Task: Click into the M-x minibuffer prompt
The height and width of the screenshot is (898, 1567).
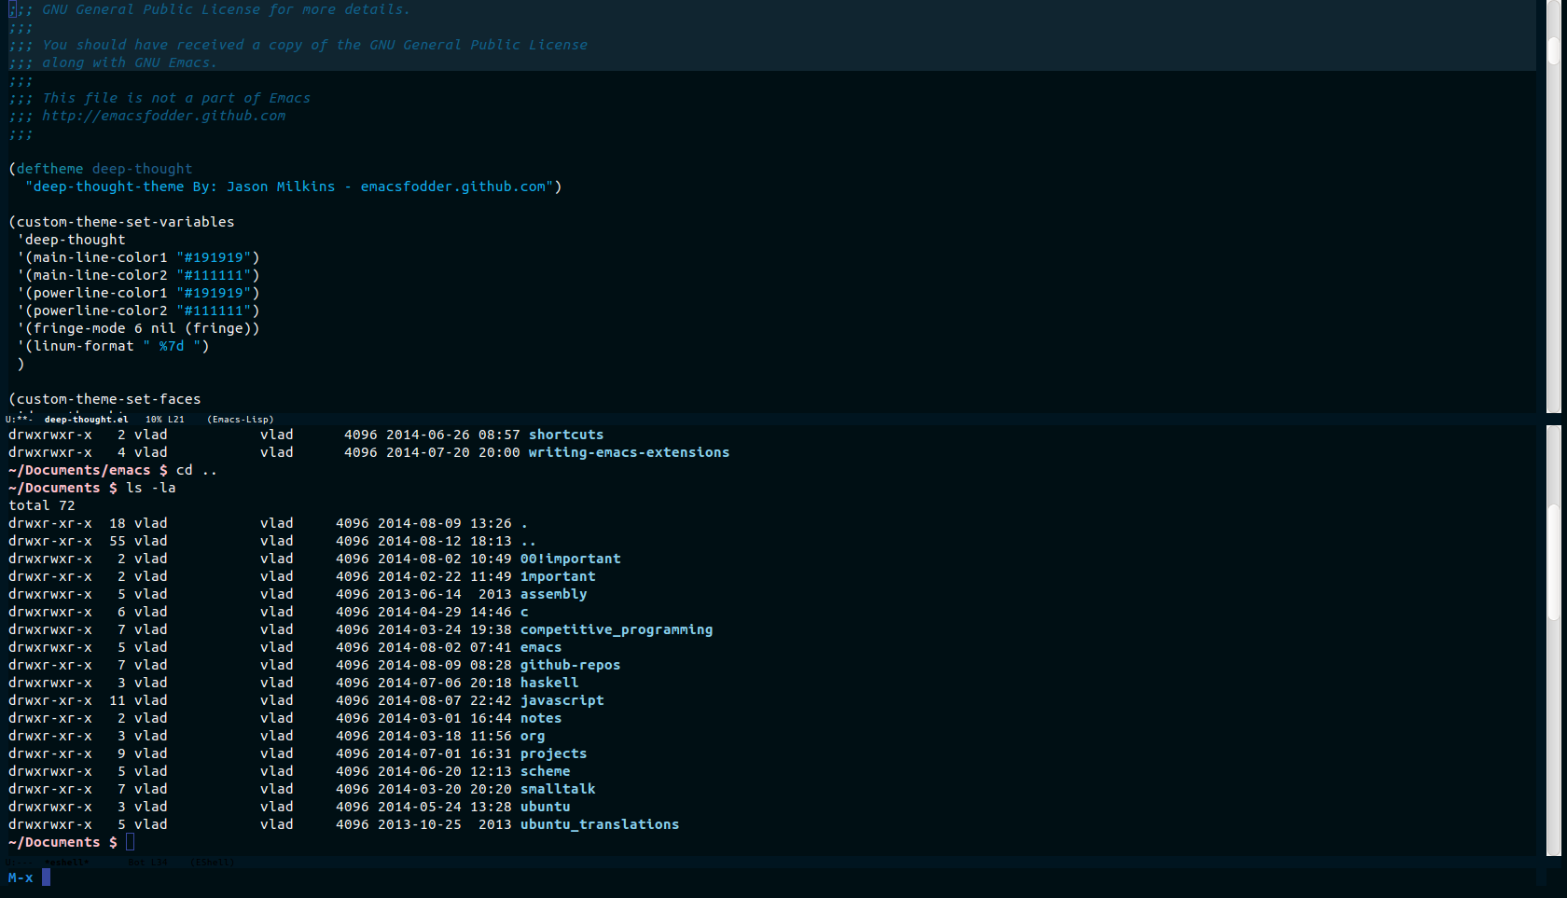Action: click(x=46, y=877)
